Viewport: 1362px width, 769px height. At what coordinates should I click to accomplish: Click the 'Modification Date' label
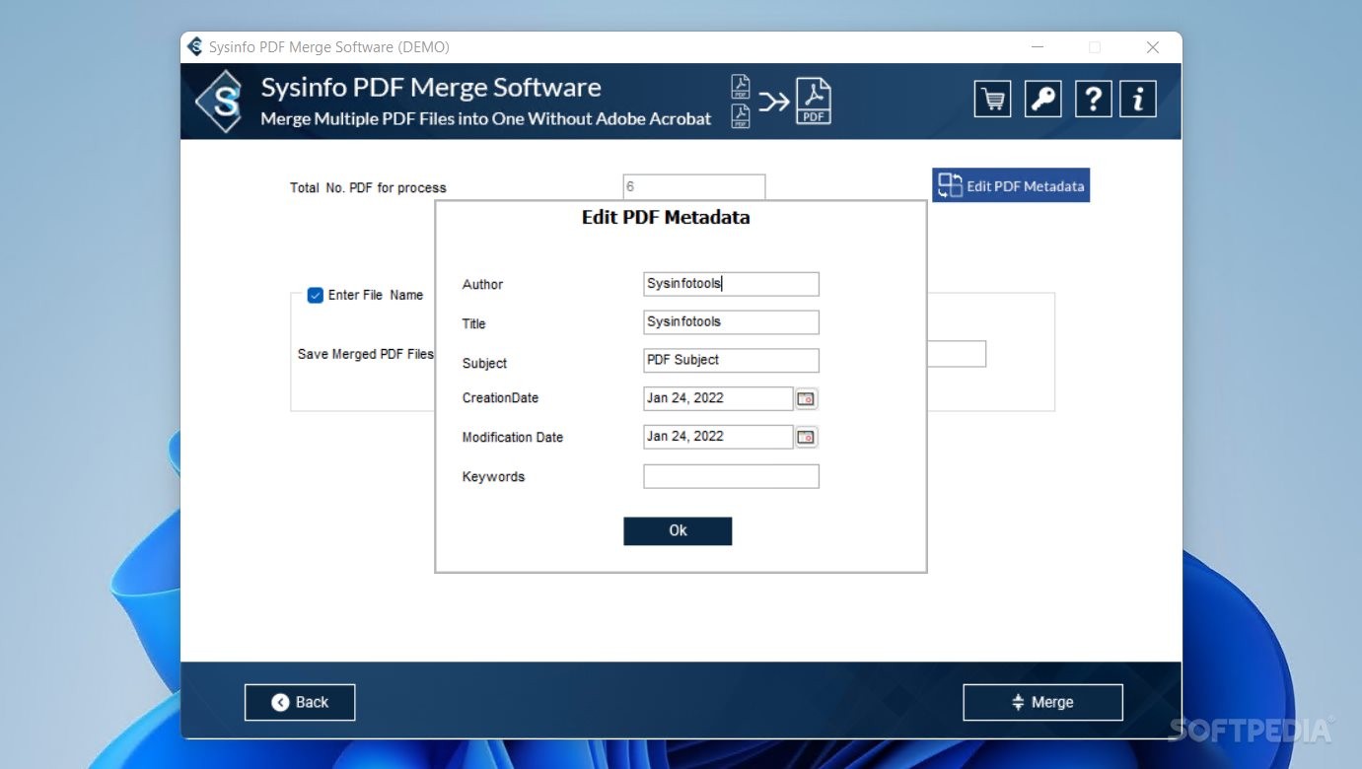[512, 437]
